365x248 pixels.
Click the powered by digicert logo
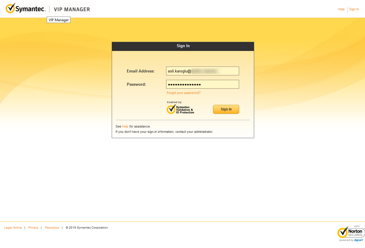click(x=351, y=240)
